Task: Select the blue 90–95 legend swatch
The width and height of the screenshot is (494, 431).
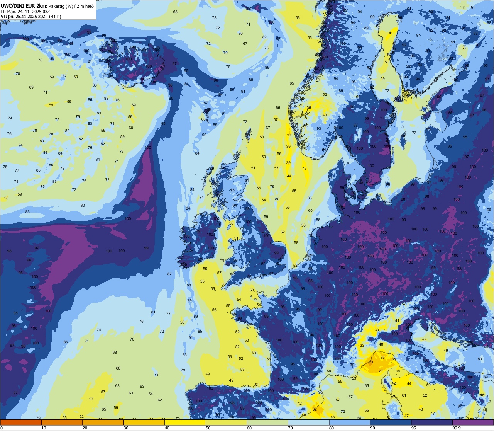Action: (391, 422)
